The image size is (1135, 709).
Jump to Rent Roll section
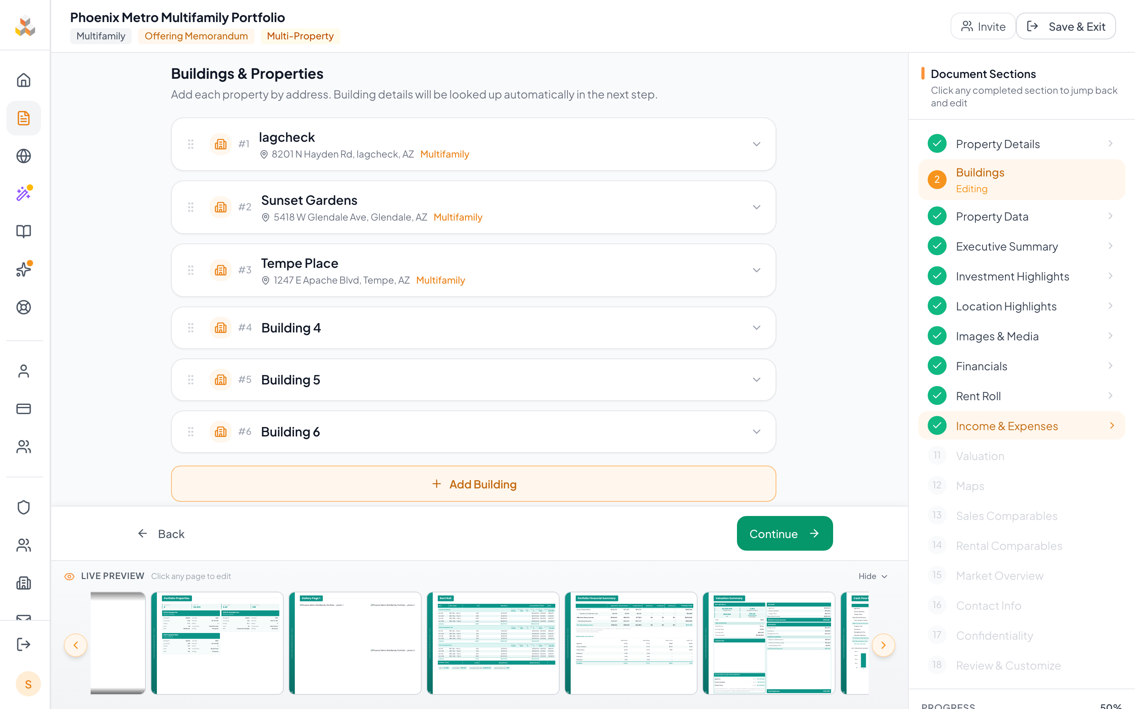tap(1021, 396)
